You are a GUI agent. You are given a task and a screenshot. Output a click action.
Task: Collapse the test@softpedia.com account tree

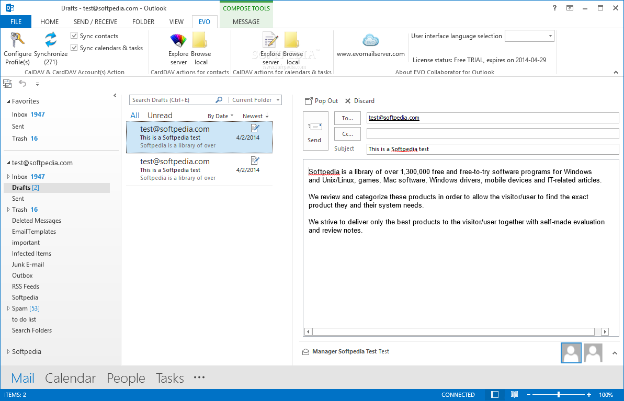click(8, 163)
